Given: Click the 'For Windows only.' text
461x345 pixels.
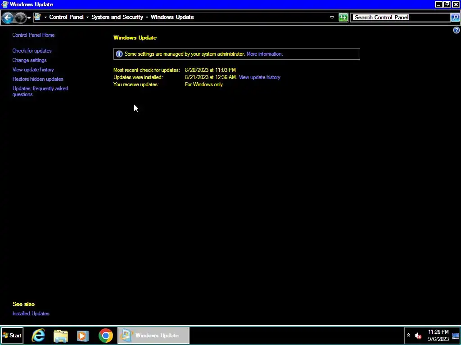Looking at the screenshot, I should pyautogui.click(x=204, y=84).
